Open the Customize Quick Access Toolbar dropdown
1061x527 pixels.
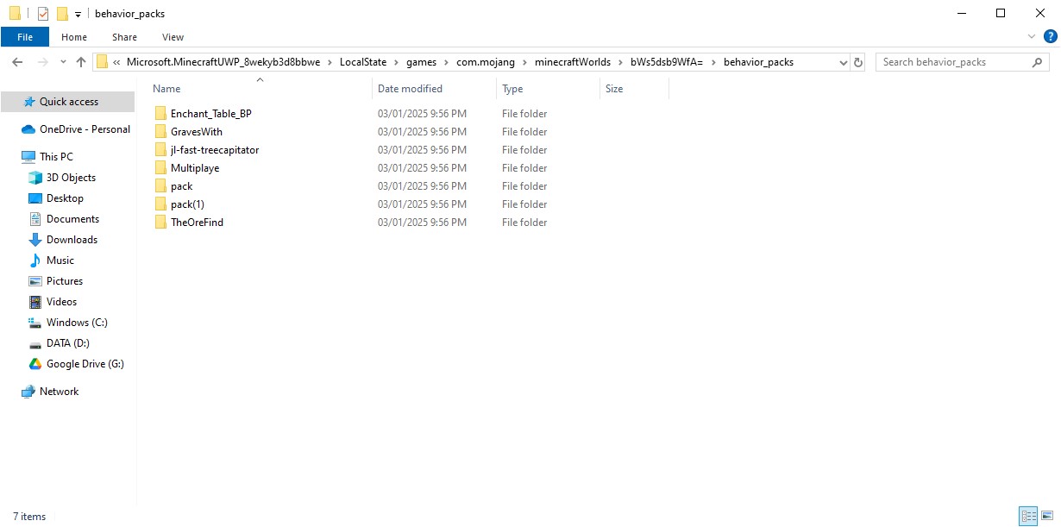pos(78,15)
